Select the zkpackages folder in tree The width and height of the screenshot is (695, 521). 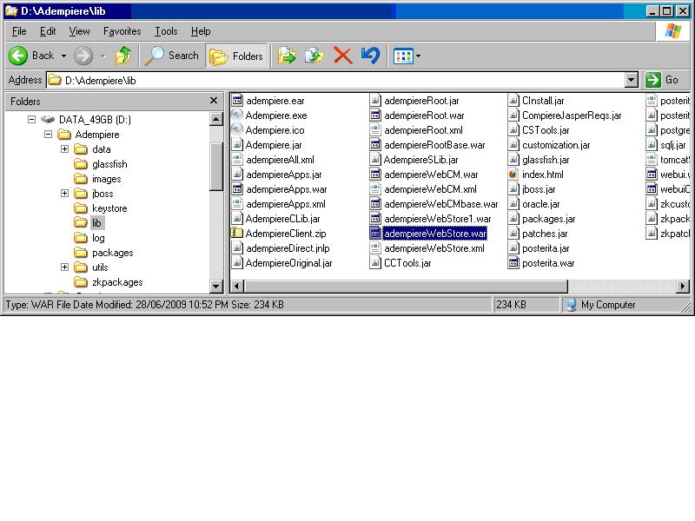108,282
